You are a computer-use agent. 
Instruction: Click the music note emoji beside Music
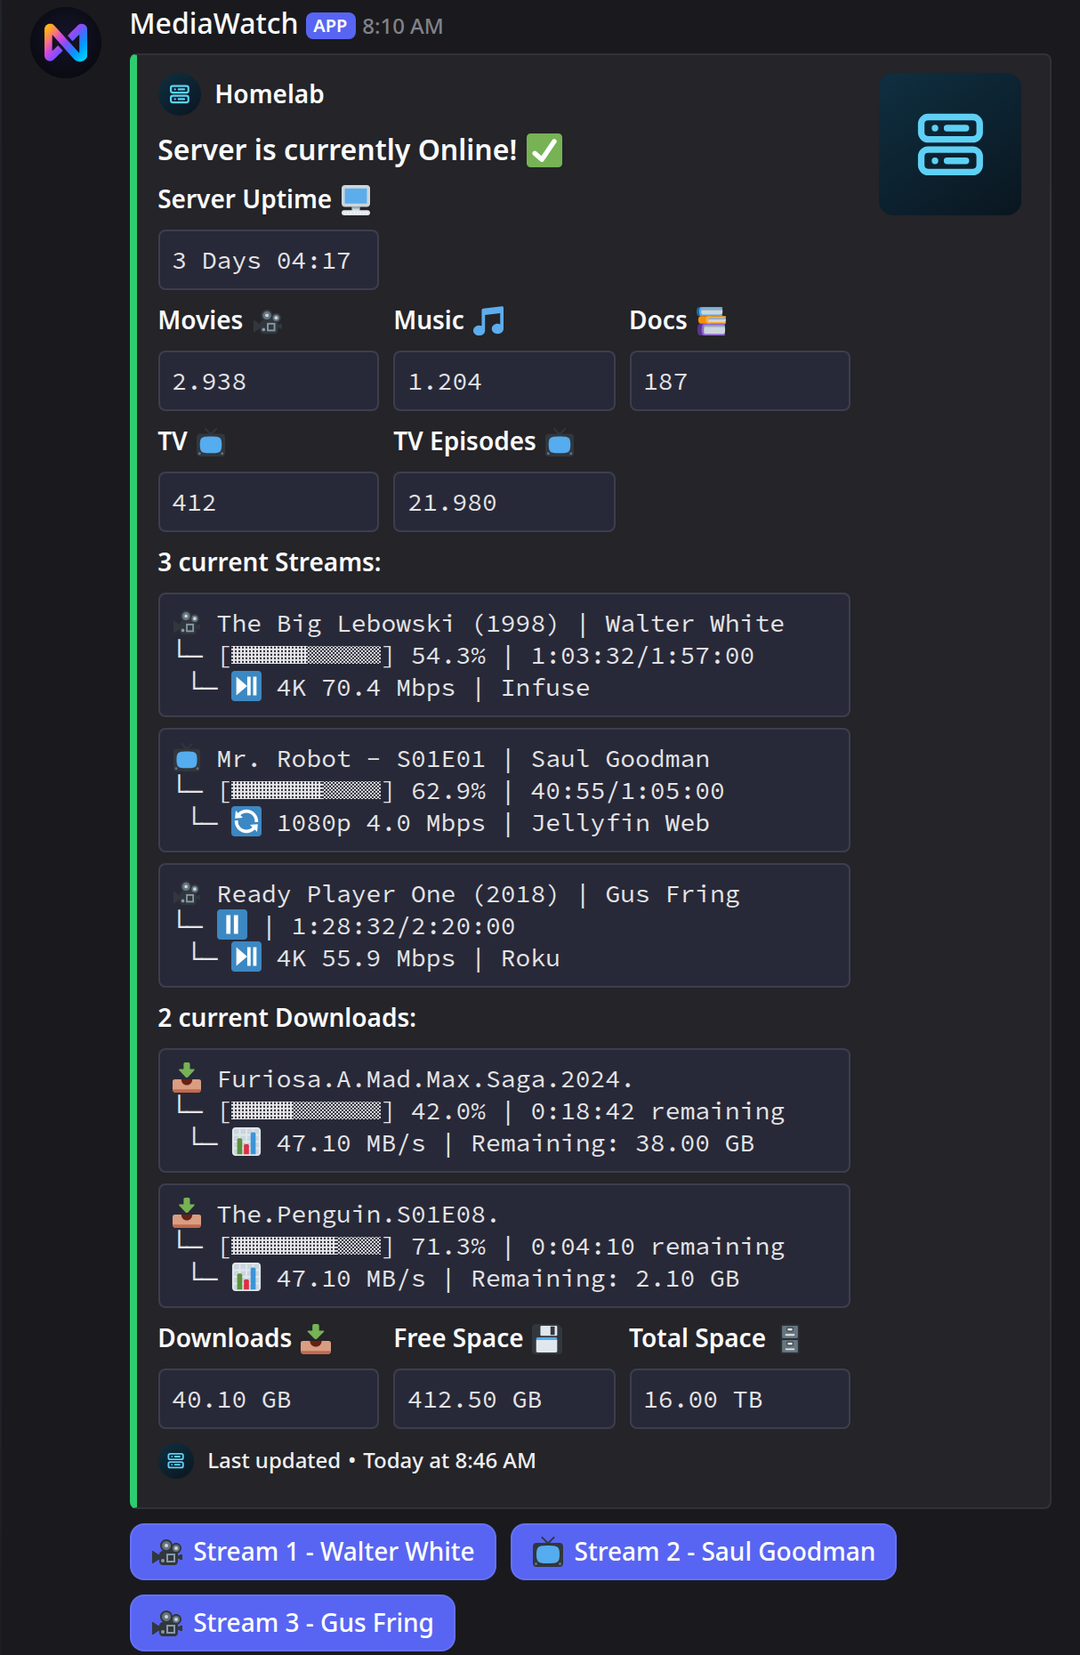(488, 321)
